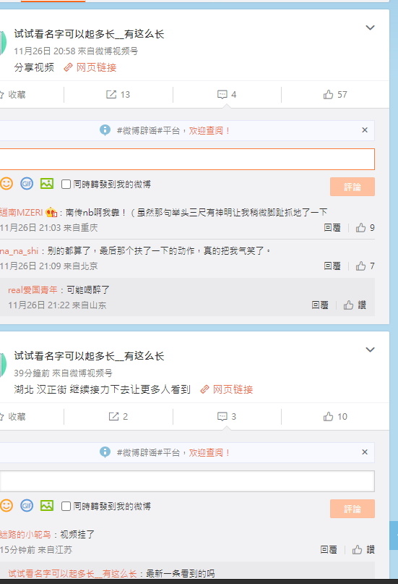Like the comment by na_na_shi
398x584 pixels.
coord(365,266)
